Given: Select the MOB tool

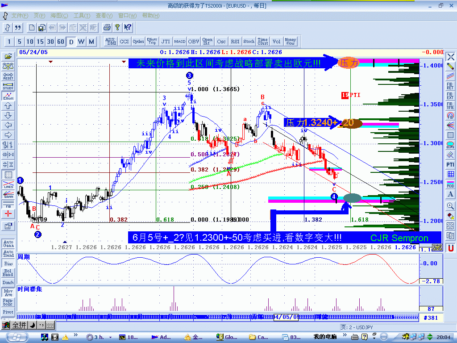Looking at the screenshot, I should pos(450,184).
